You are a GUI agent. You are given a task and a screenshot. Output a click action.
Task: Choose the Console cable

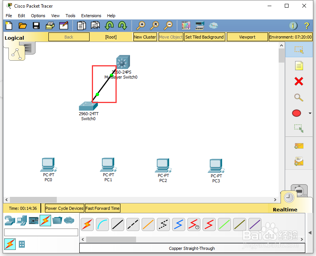pyautogui.click(x=103, y=225)
